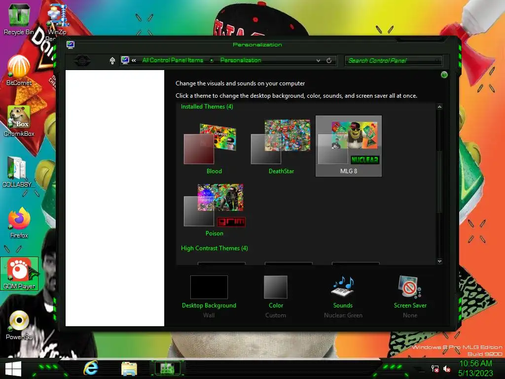The height and width of the screenshot is (379, 505).
Task: Open ChomikBox desktop shortcut
Action: click(x=19, y=121)
